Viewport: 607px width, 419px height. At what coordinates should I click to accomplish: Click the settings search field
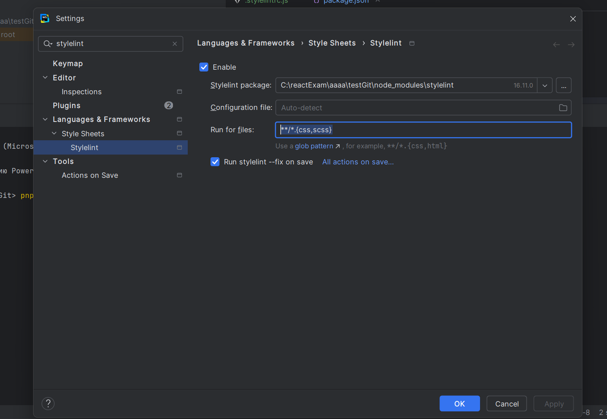tap(111, 44)
